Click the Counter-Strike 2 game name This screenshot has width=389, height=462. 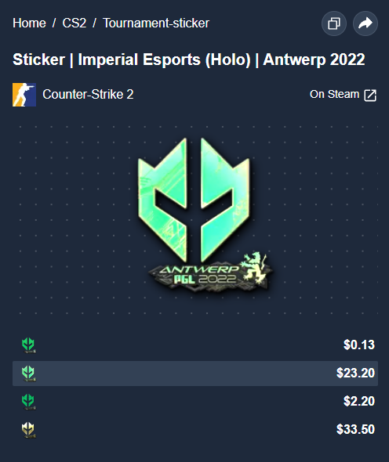click(88, 95)
